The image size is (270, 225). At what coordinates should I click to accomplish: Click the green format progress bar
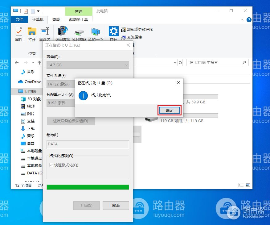88,187
